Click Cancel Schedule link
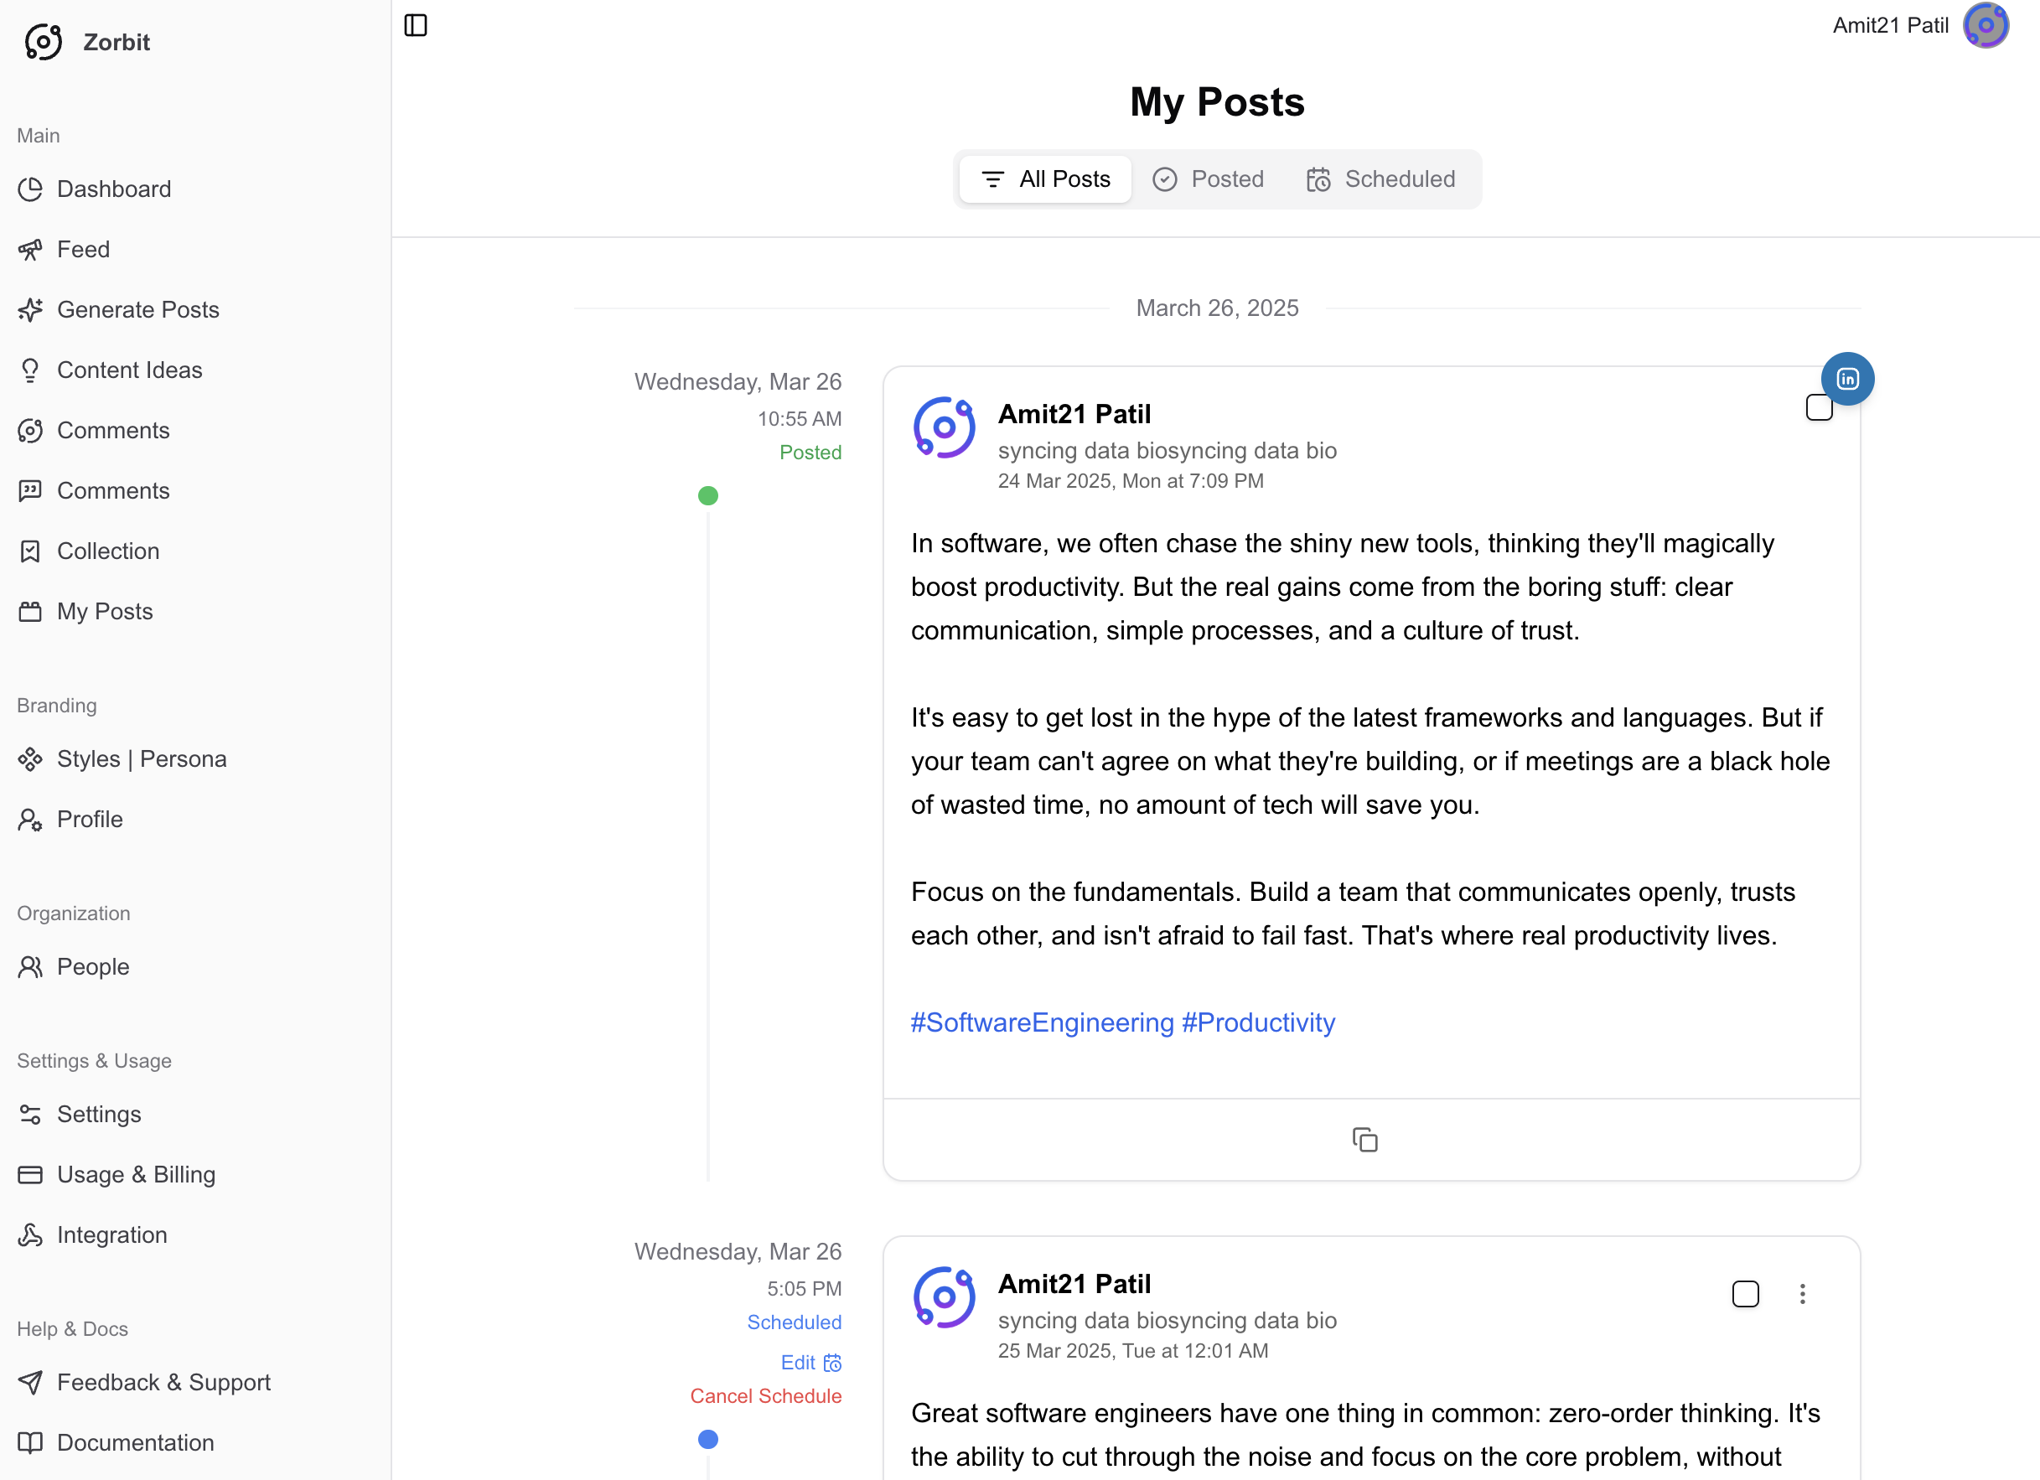This screenshot has width=2040, height=1480. pos(765,1395)
